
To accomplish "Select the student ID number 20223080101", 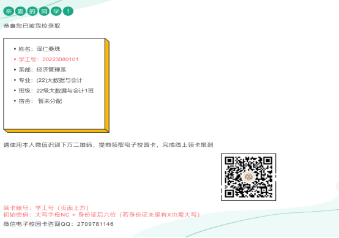I will pos(61,59).
